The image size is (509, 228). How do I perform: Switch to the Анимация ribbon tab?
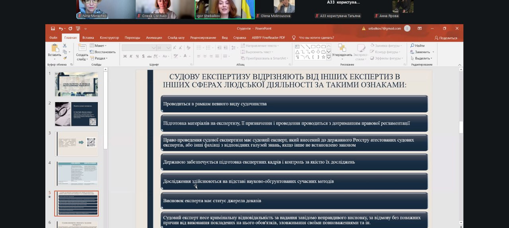tap(154, 38)
